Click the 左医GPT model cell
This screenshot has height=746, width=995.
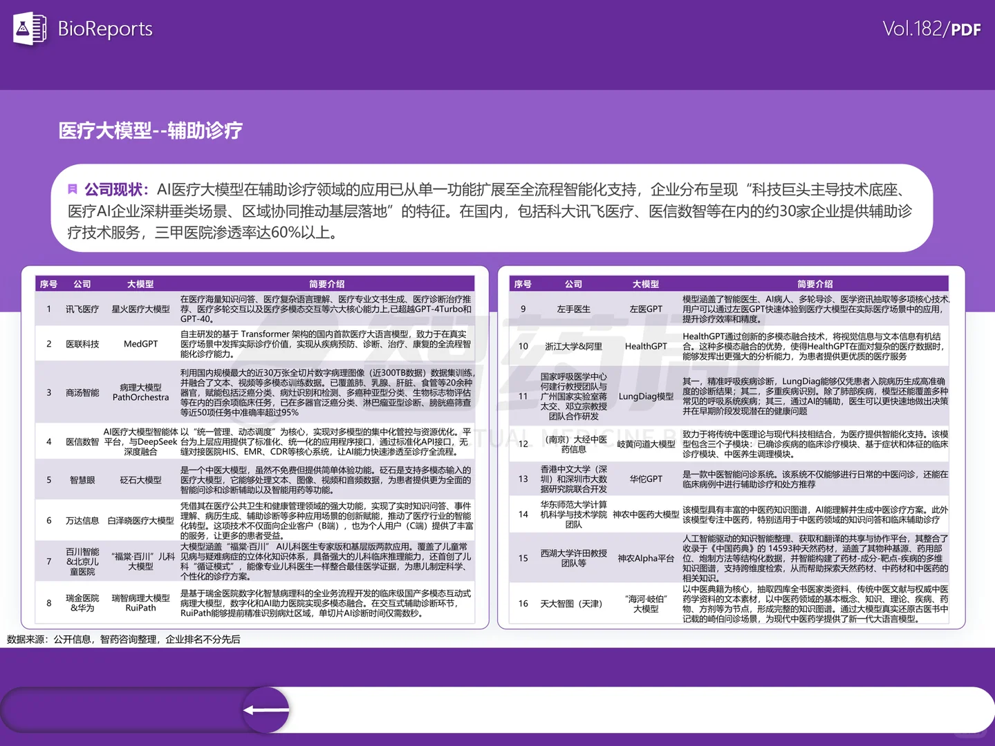[x=647, y=308]
